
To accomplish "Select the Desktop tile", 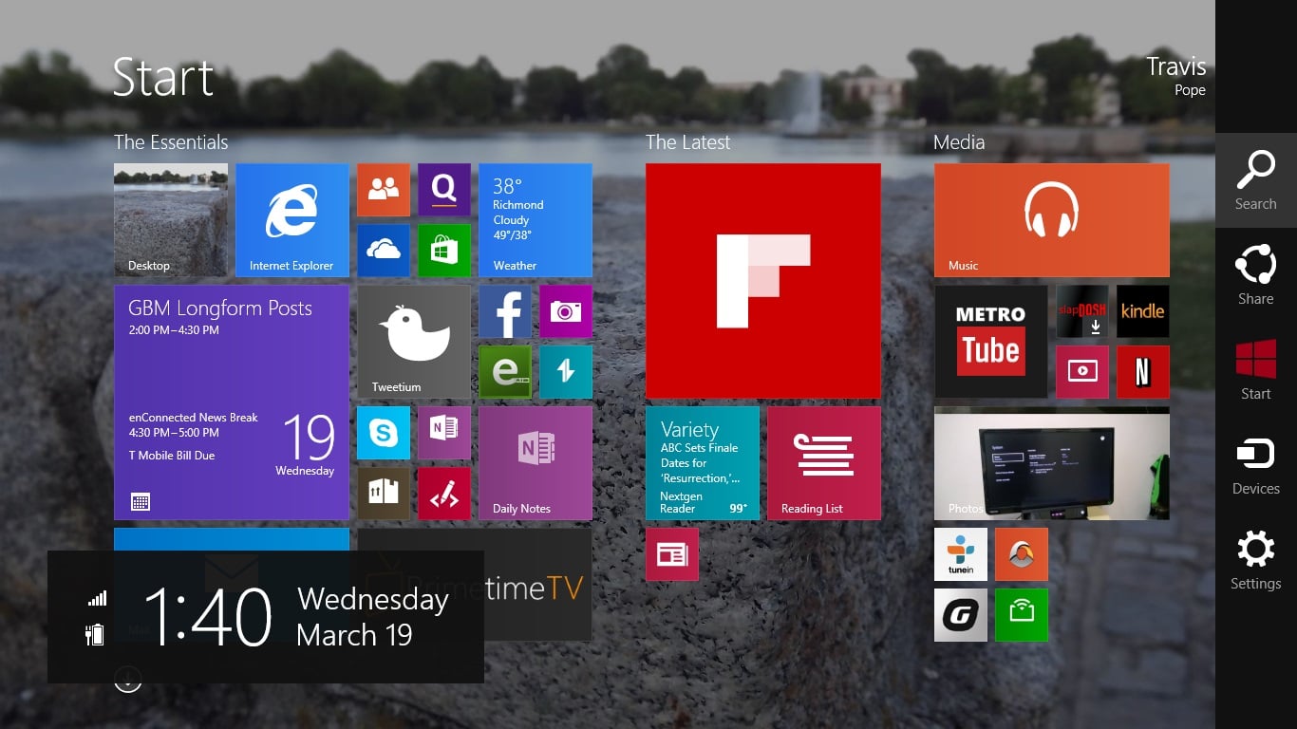I will (x=170, y=220).
